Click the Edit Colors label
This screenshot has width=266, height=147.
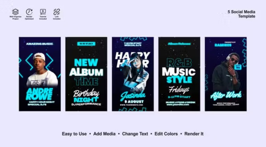click(x=166, y=134)
